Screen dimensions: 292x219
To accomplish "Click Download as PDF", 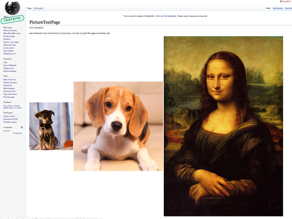I will pos(11,119).
